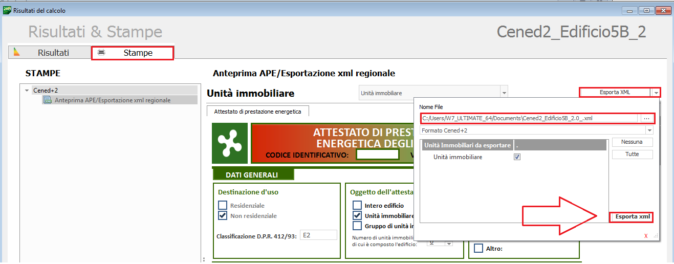Collapse the Cened+2 tree node
This screenshot has height=264, width=674.
[x=27, y=91]
